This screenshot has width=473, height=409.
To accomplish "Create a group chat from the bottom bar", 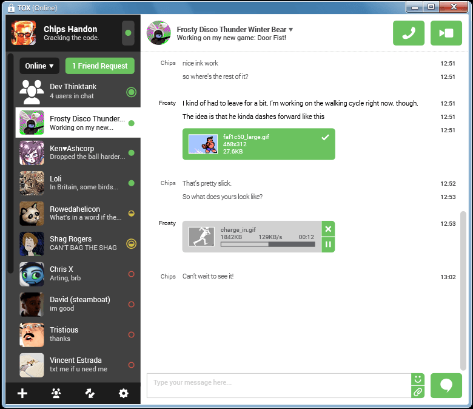I will [x=56, y=393].
